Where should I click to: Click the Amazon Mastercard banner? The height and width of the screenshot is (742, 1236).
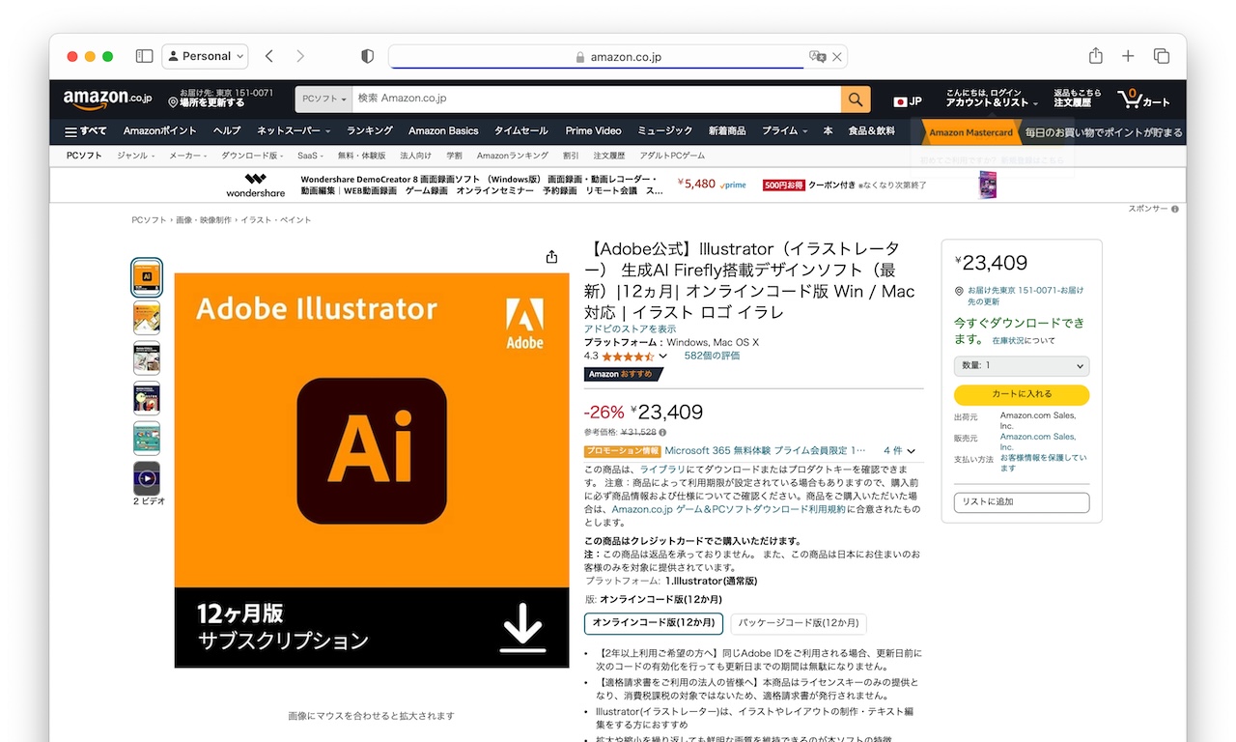tap(1052, 132)
